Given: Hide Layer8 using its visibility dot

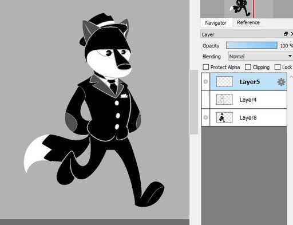Looking at the screenshot, I should point(205,117).
